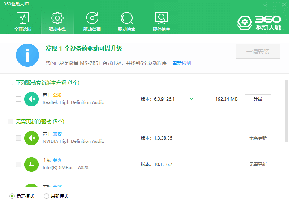Click NVIDIA High Definition Audio name
The height and width of the screenshot is (202, 289).
tap(73, 141)
